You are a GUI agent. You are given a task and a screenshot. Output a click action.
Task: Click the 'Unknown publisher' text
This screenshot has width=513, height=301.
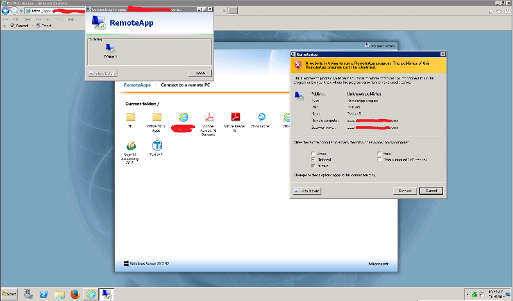pyautogui.click(x=364, y=94)
